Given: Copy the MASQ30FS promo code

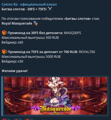Looking at the screenshot, I should click(x=72, y=33).
